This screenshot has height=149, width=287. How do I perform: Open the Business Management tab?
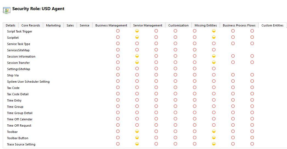[111, 25]
